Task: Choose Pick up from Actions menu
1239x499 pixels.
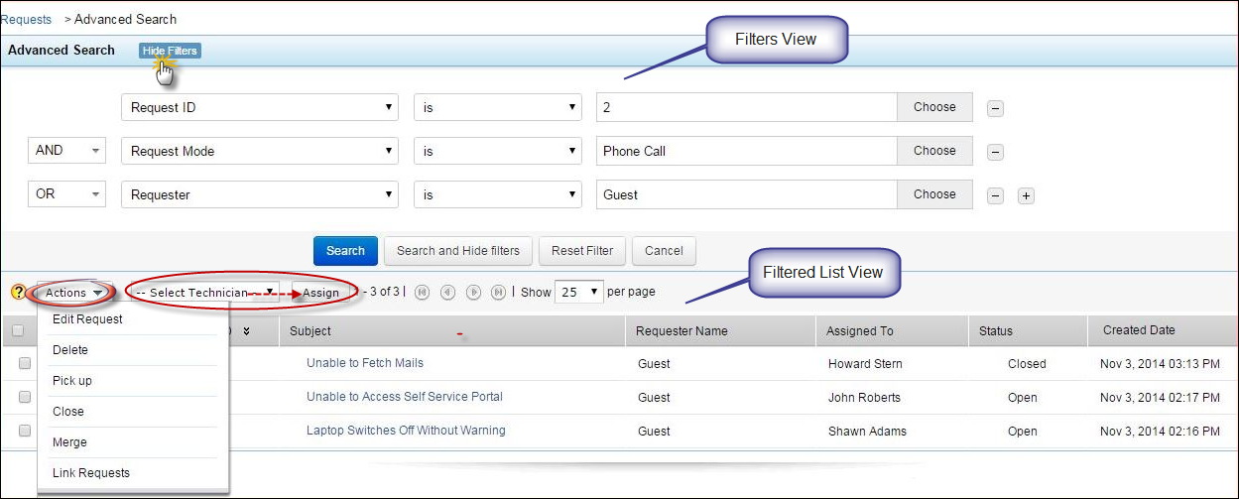Action: click(x=71, y=381)
